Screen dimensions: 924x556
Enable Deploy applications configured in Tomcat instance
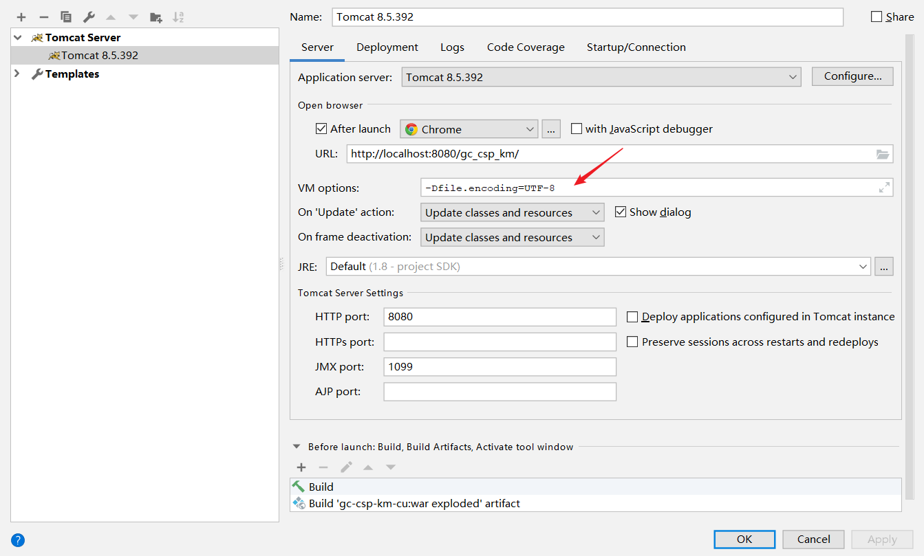click(x=632, y=317)
